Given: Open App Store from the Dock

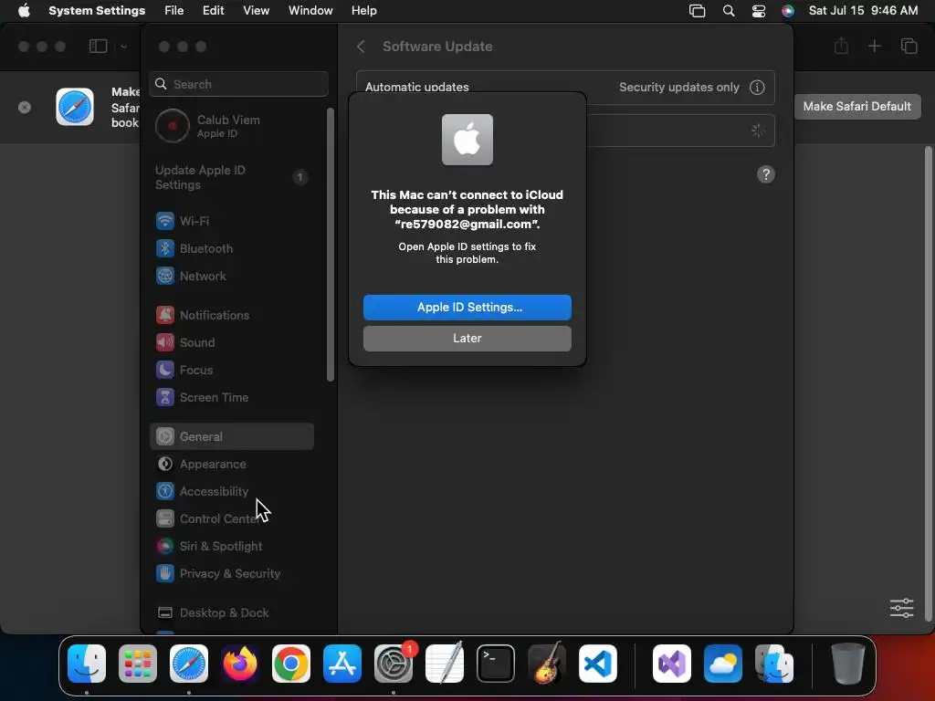Looking at the screenshot, I should click(342, 664).
